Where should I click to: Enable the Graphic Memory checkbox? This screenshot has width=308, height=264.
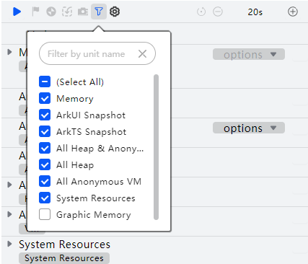tap(45, 214)
